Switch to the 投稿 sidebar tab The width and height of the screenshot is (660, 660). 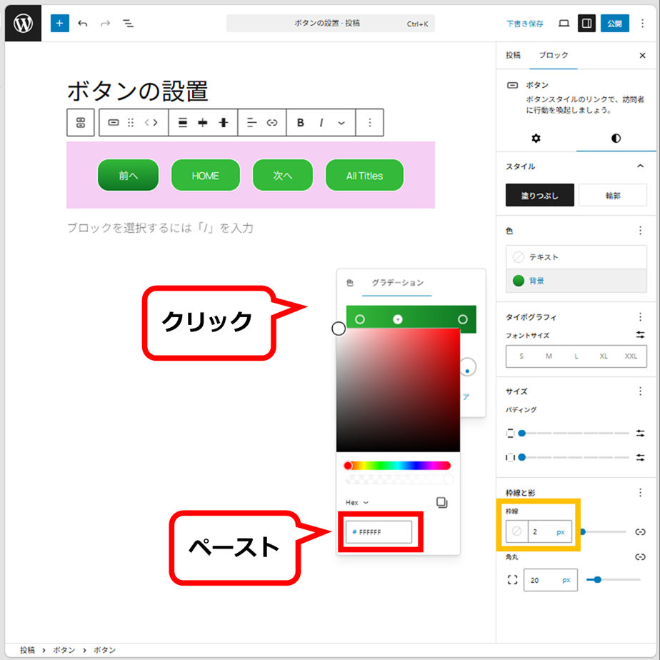[513, 55]
